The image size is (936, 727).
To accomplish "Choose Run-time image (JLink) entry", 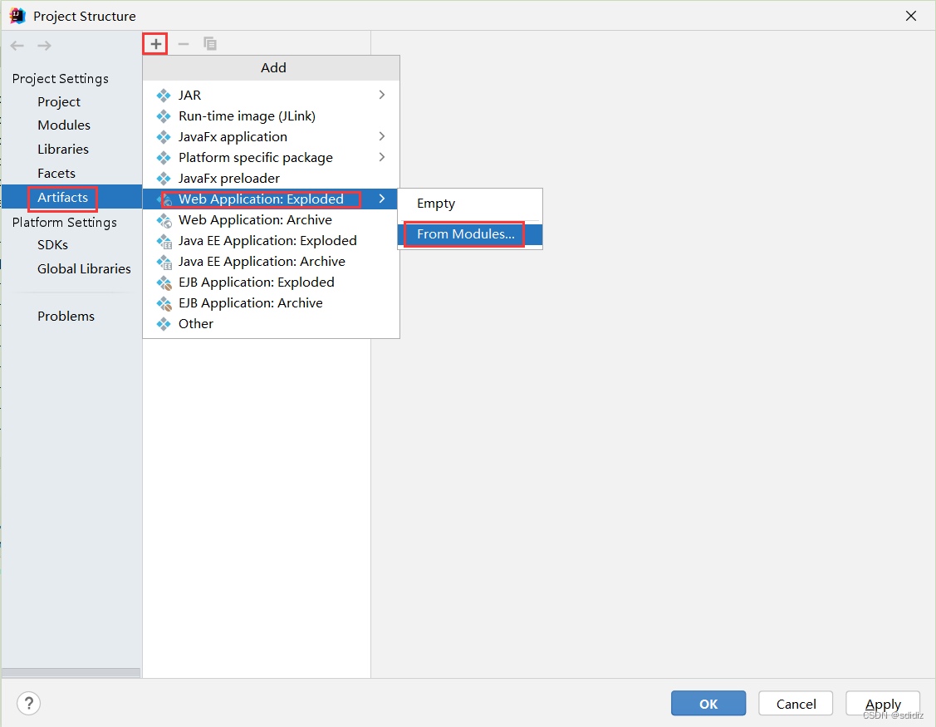I will [271, 115].
